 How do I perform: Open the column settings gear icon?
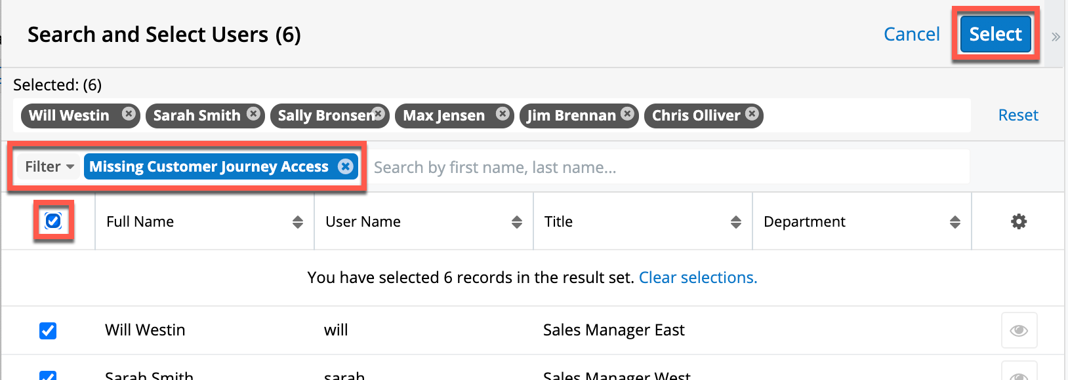coord(1018,221)
